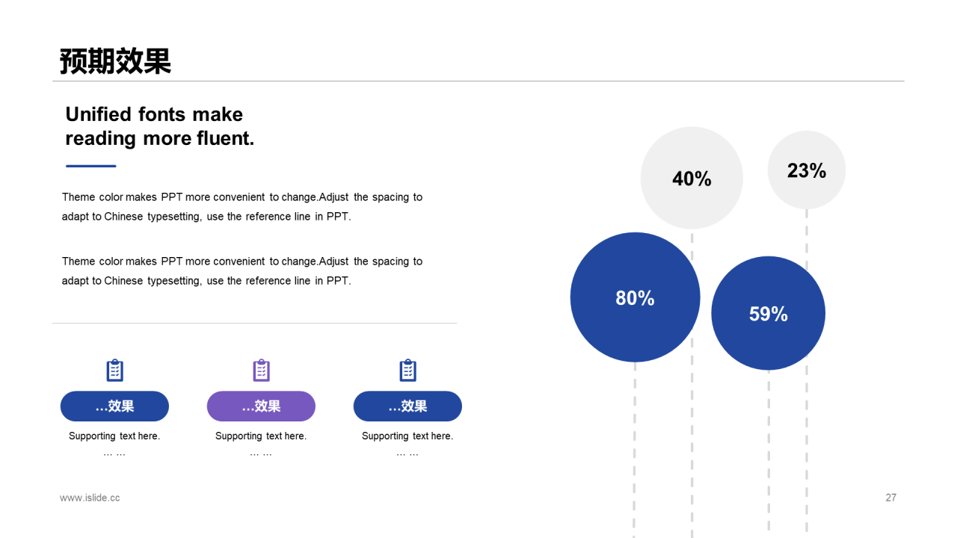Click the third blue clipboard icon
The width and height of the screenshot is (957, 538).
[x=407, y=371]
